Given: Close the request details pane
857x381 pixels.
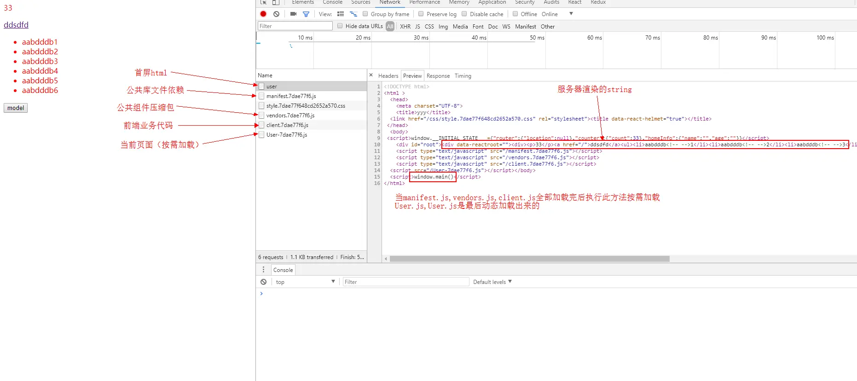Looking at the screenshot, I should pos(371,75).
